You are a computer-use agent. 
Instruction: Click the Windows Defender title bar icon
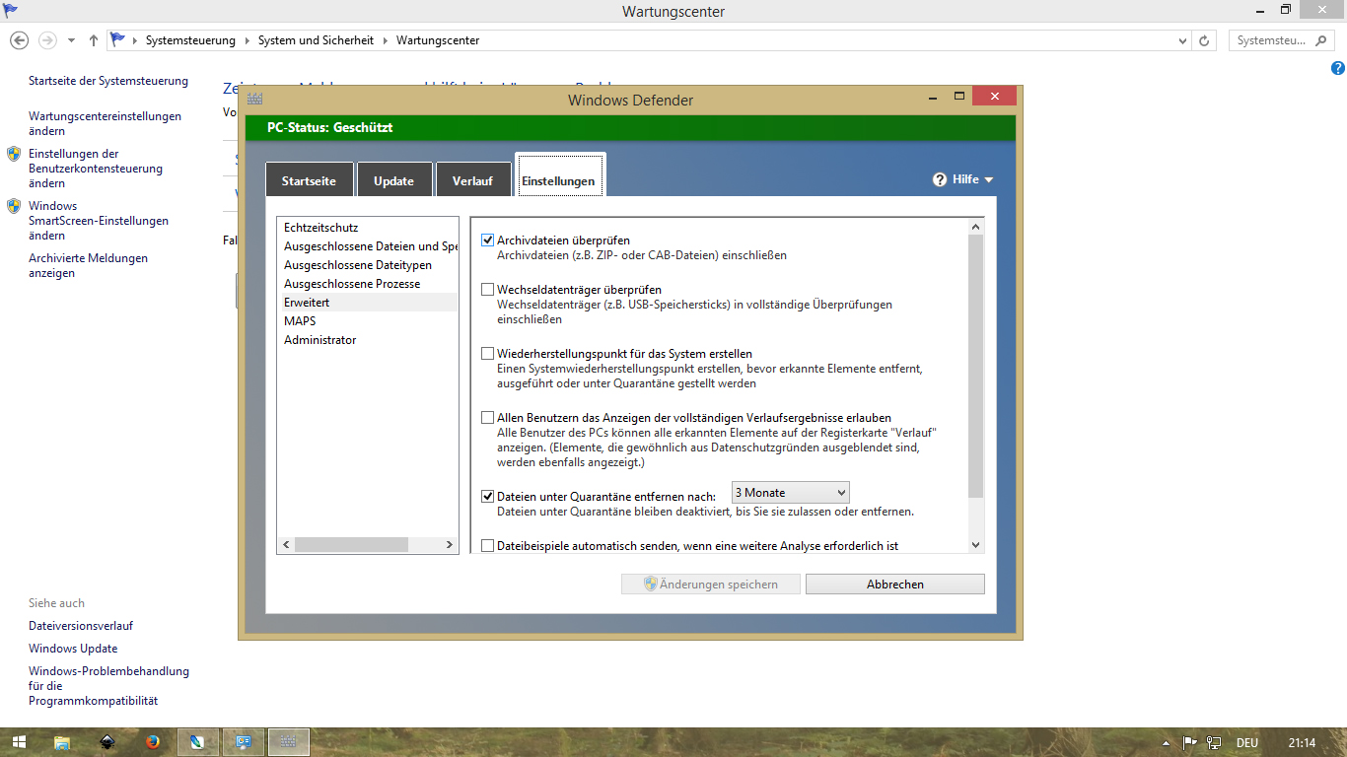pos(255,99)
